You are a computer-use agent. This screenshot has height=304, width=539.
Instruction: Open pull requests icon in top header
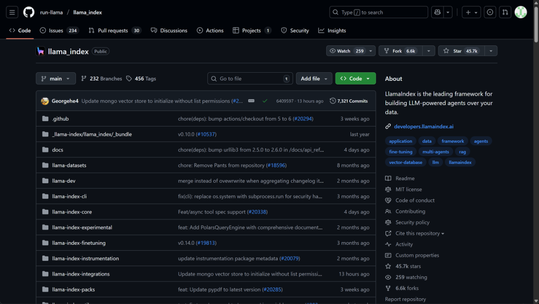505,12
